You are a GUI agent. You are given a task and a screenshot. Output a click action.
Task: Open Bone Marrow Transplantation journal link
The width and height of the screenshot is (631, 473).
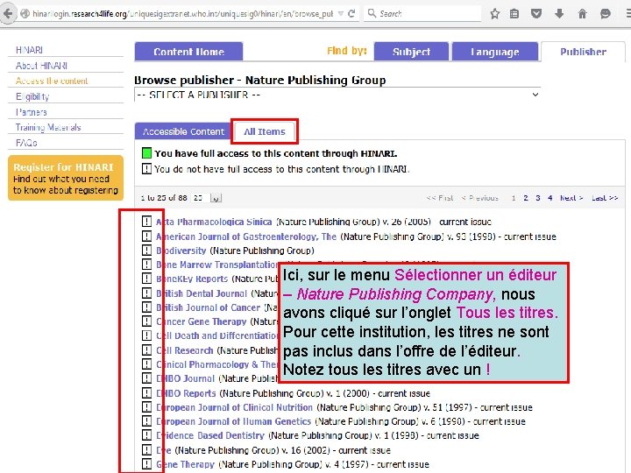(217, 265)
